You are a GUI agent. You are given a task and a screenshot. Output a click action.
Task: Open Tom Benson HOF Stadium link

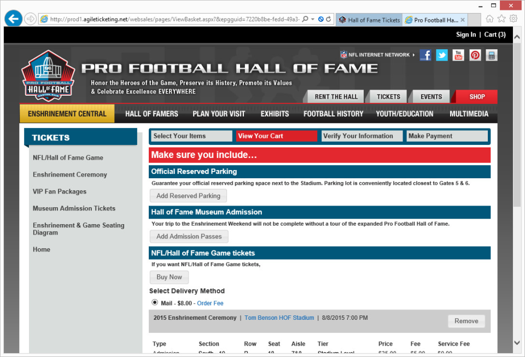point(279,318)
